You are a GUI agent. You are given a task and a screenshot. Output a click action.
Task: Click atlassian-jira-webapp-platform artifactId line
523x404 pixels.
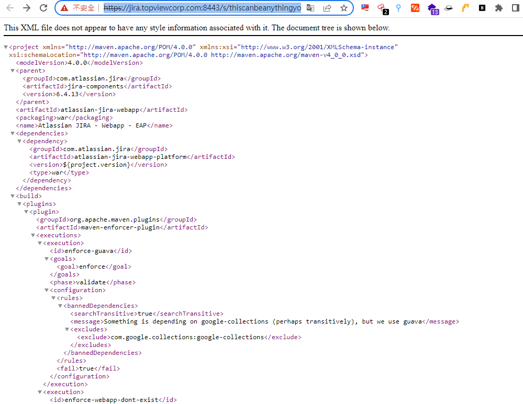coord(132,157)
